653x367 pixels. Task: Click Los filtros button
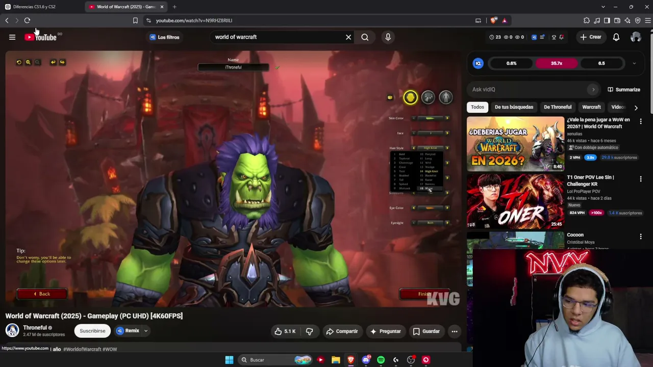pos(165,37)
